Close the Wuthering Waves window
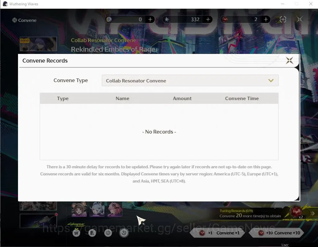Image resolution: width=318 pixels, height=247 pixels. [311, 4]
